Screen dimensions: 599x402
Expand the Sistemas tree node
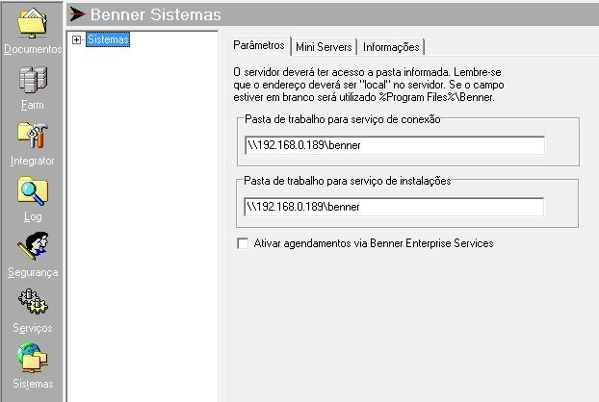(x=77, y=39)
